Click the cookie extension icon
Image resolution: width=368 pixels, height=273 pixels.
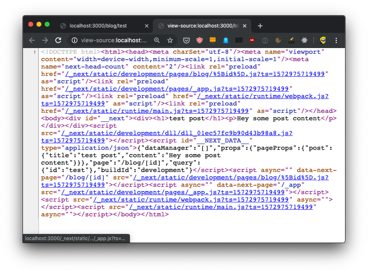point(278,40)
